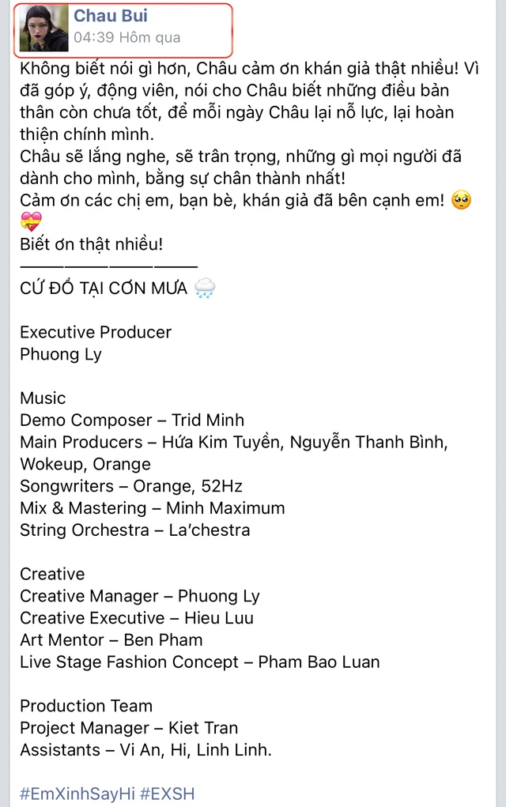Screen dimensions: 506x807
Task: Click the 04:39 Hôm qua timestamp
Action: 126,37
